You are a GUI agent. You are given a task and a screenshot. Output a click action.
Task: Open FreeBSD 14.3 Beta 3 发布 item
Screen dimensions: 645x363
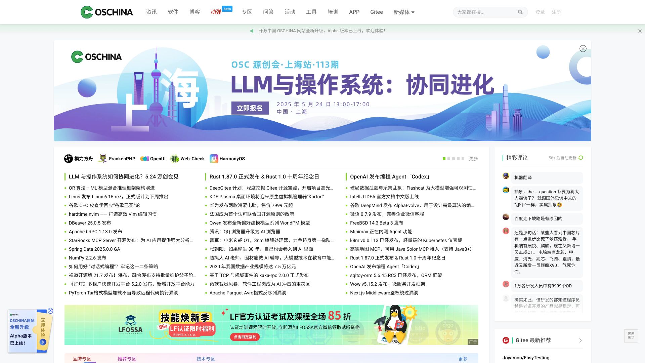377,223
